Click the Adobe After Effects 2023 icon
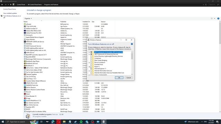The width and height of the screenshot is (221, 124). coord(25,31)
